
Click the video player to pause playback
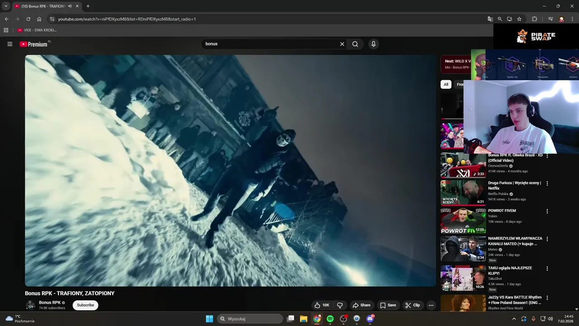click(x=230, y=171)
